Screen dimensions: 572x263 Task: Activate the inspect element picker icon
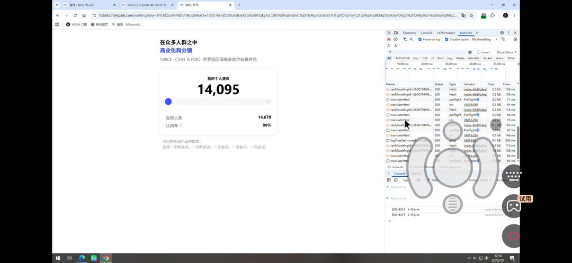pyautogui.click(x=389, y=33)
